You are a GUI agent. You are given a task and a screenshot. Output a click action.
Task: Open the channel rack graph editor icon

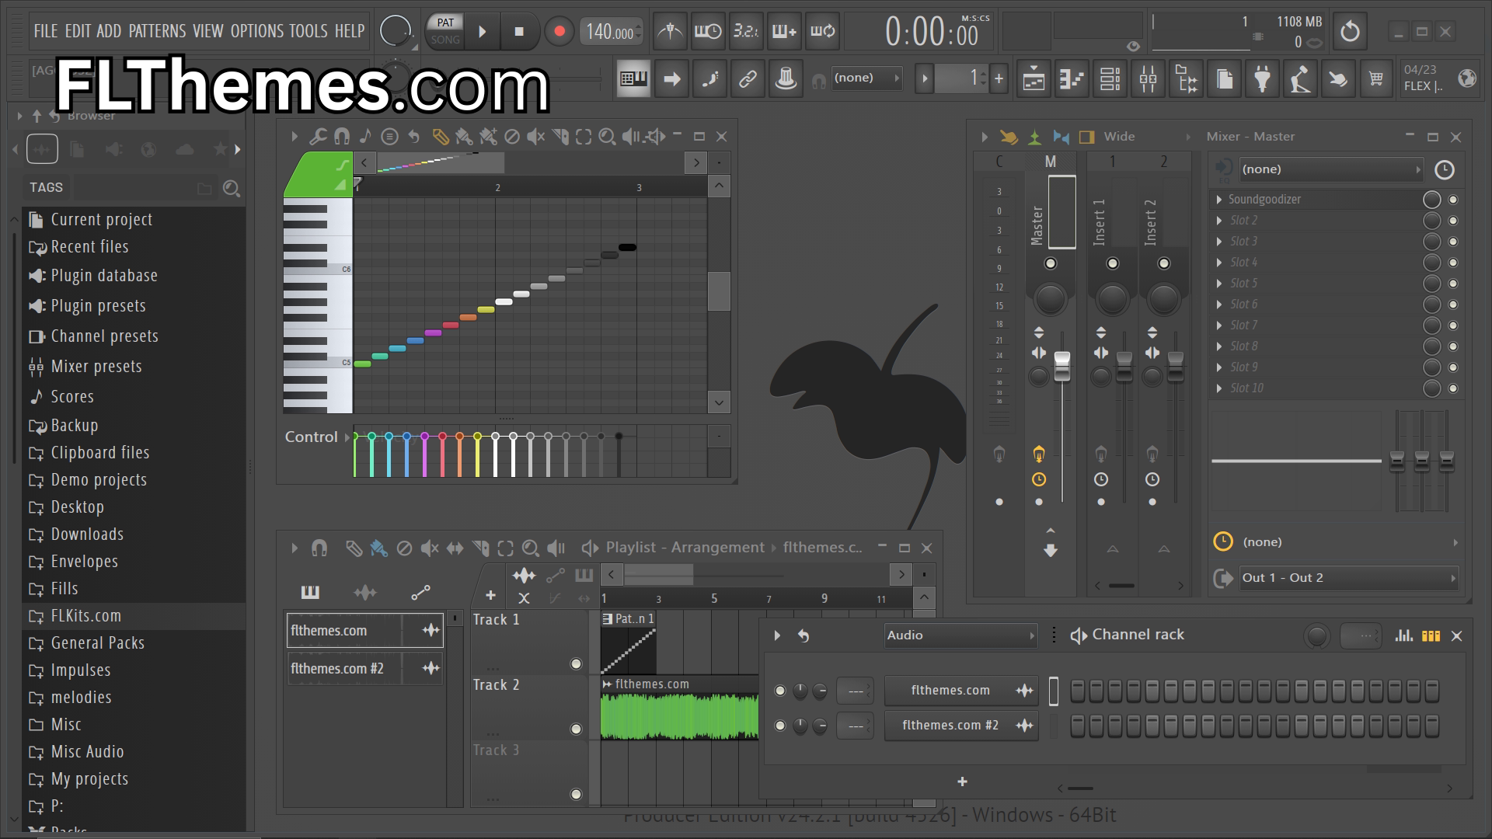pyautogui.click(x=1403, y=635)
